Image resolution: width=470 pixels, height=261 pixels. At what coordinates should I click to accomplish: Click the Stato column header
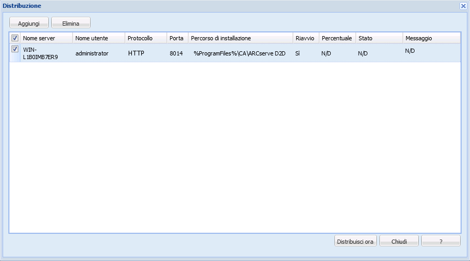379,38
